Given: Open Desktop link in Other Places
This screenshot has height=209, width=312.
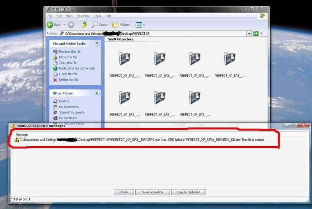Looking at the screenshot, I should coord(65,101).
